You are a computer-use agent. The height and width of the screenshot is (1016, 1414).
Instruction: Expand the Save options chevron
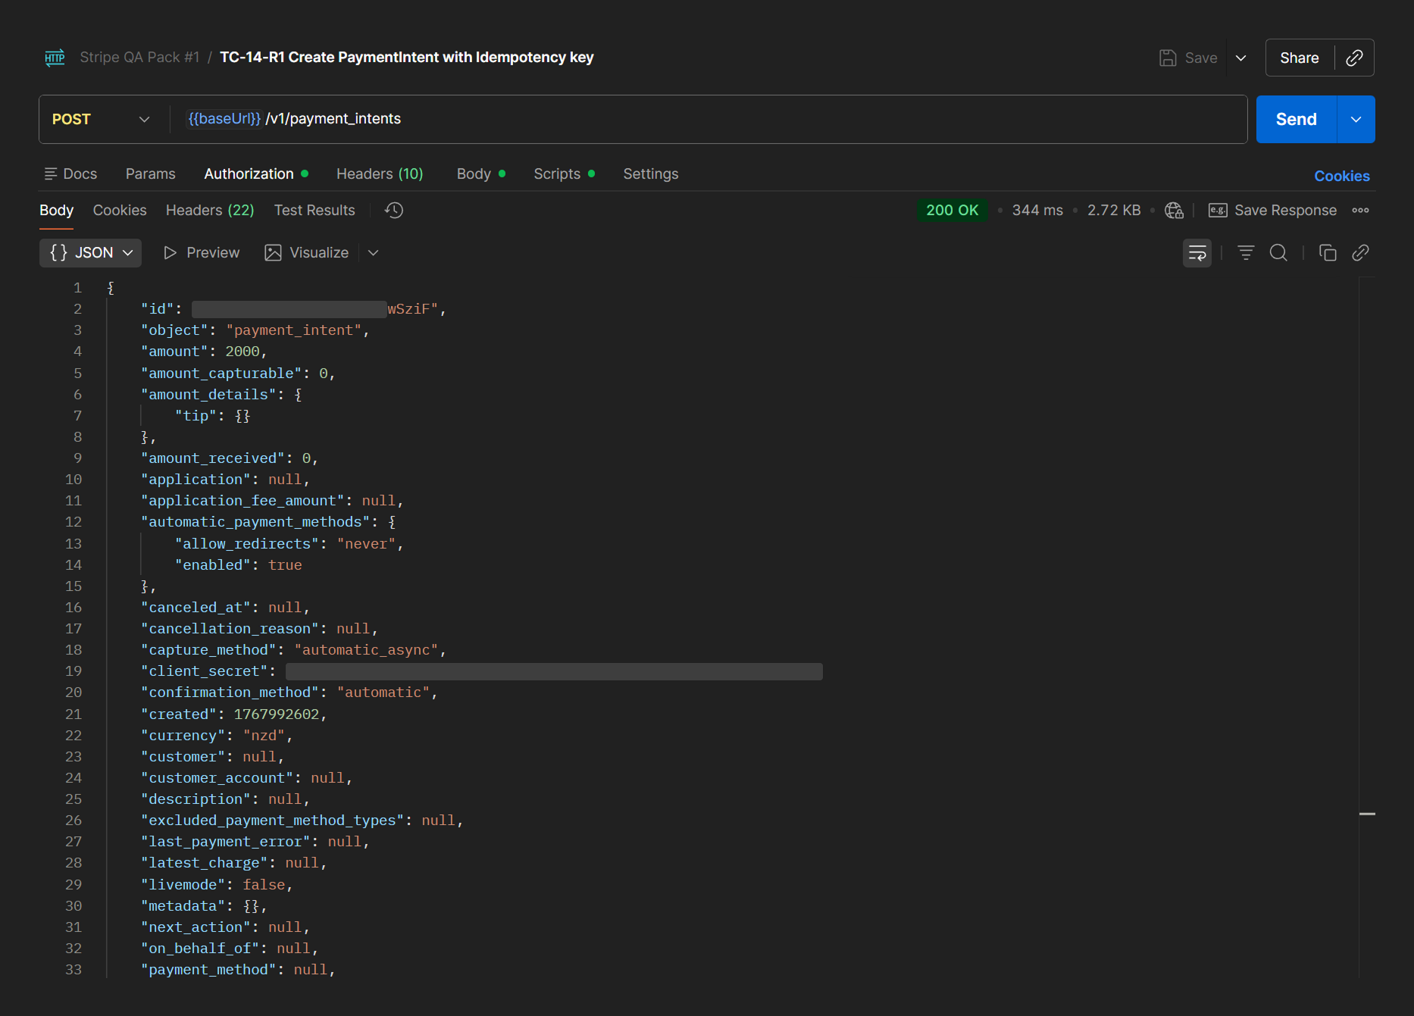(x=1241, y=58)
